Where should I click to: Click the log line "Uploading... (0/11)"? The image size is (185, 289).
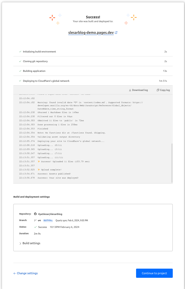(x=50, y=145)
